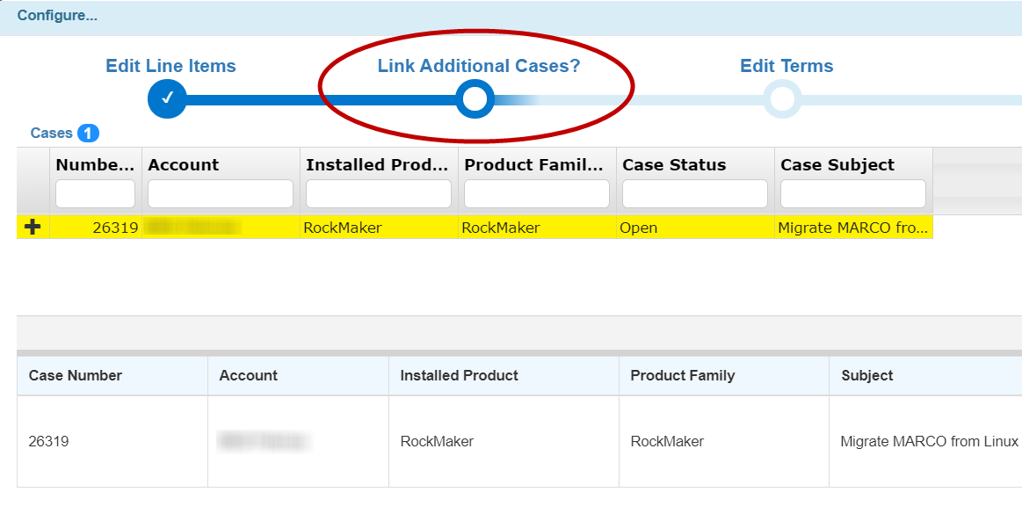This screenshot has height=514, width=1022.
Task: Click the Product Family filter field
Action: (536, 194)
